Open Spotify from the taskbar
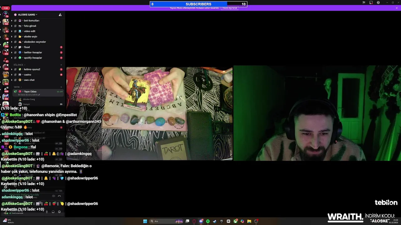Viewport: 401px width, 225px height. [x=208, y=221]
